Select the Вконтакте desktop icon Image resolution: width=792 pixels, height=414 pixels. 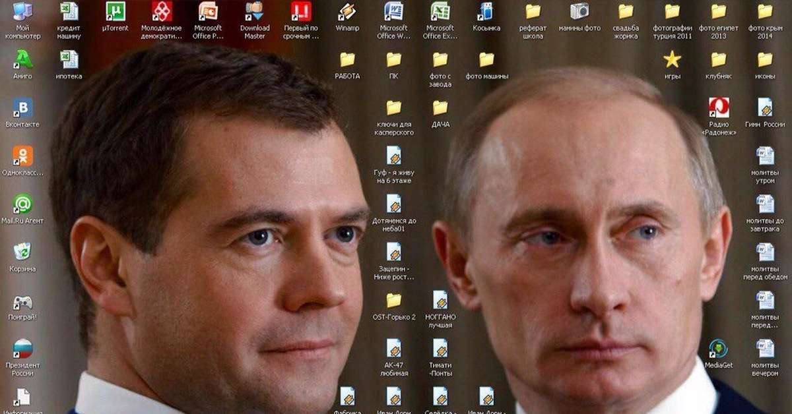[x=22, y=108]
